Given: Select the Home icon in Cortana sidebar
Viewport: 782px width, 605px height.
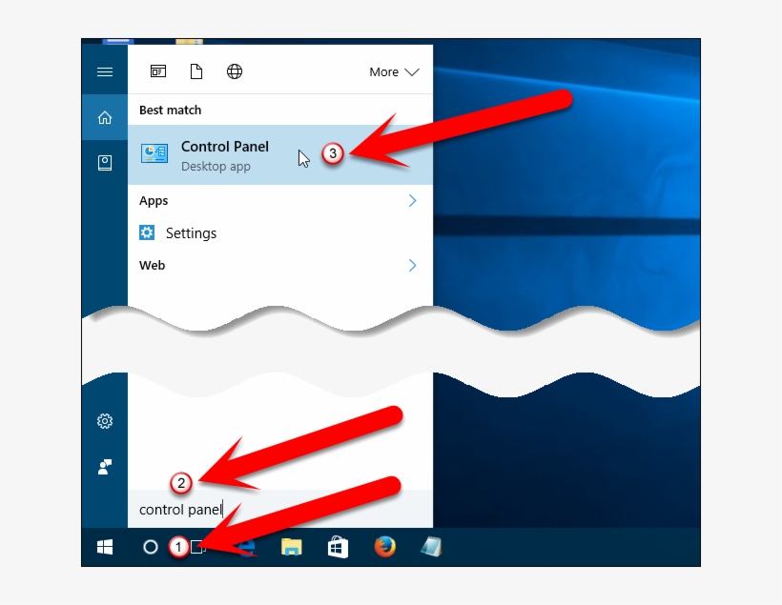Looking at the screenshot, I should tap(105, 118).
